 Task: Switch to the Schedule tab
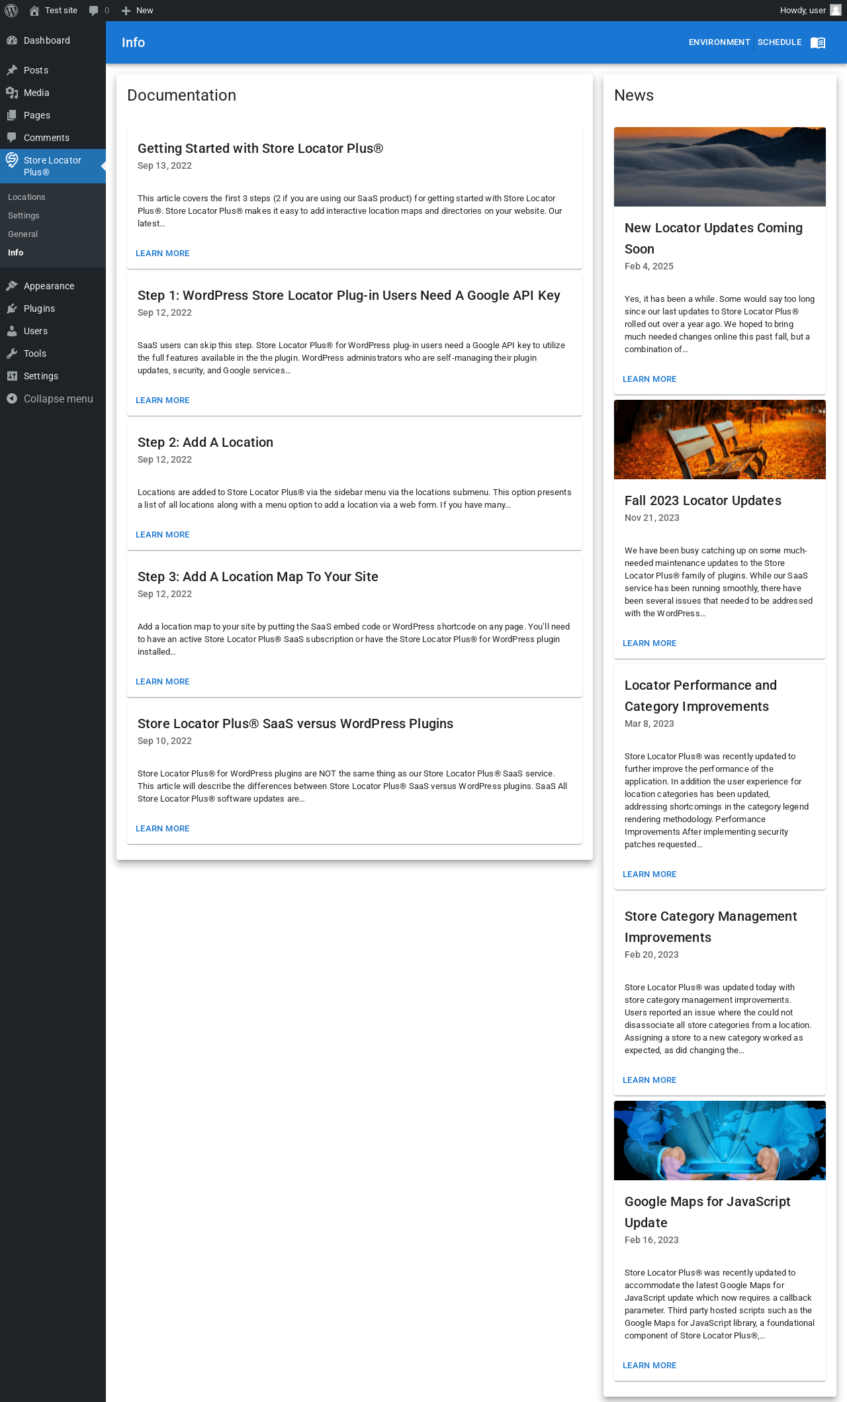point(780,42)
